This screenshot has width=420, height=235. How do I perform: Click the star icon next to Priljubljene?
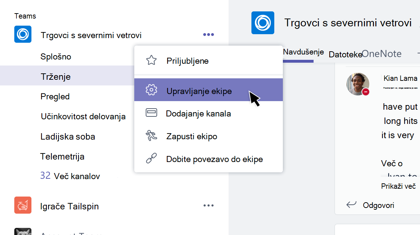pos(151,61)
